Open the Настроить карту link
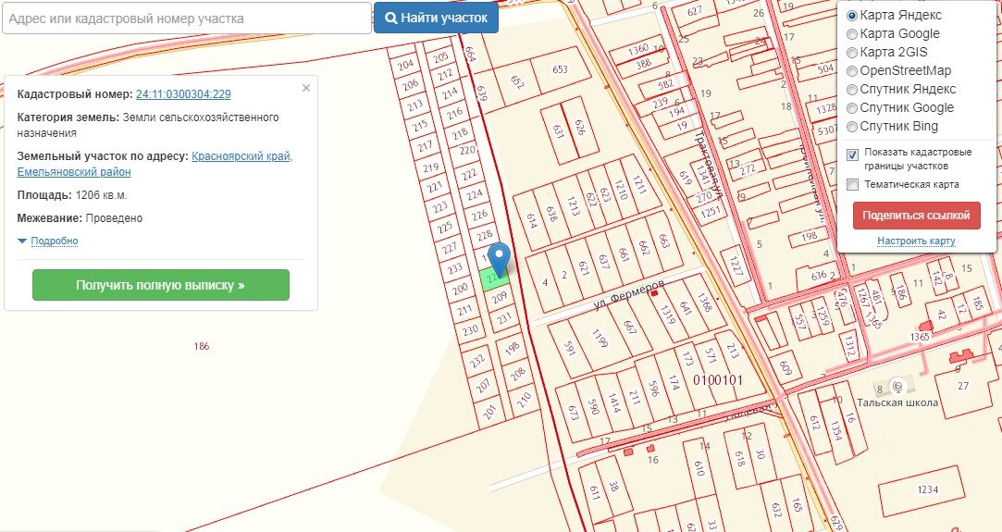Viewport: 1002px width, 532px height. tap(916, 241)
